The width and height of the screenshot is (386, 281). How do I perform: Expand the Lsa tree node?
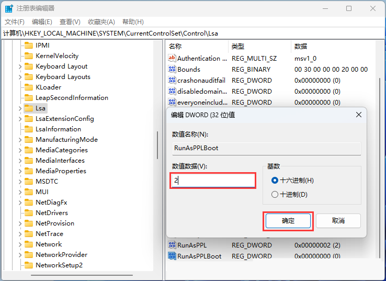[20, 108]
